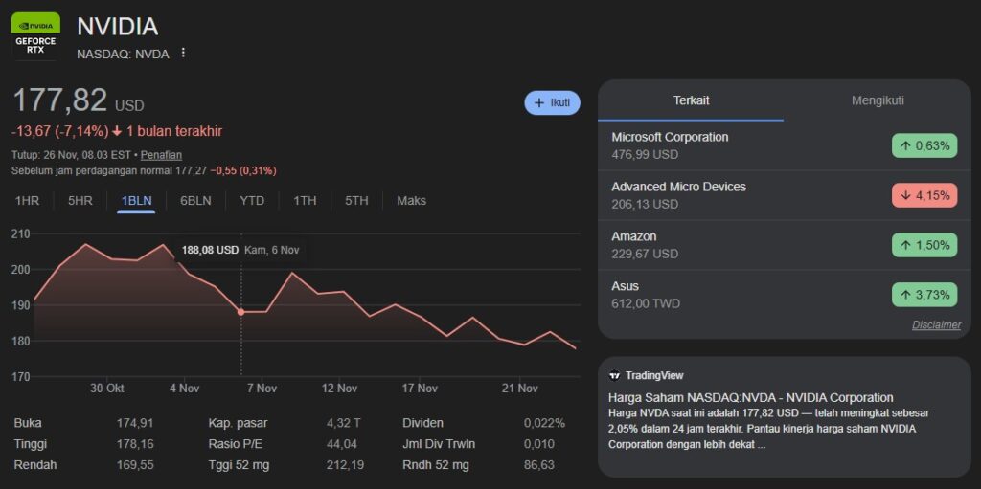Click the Ikuti follow button
981x489 pixels.
coord(552,102)
